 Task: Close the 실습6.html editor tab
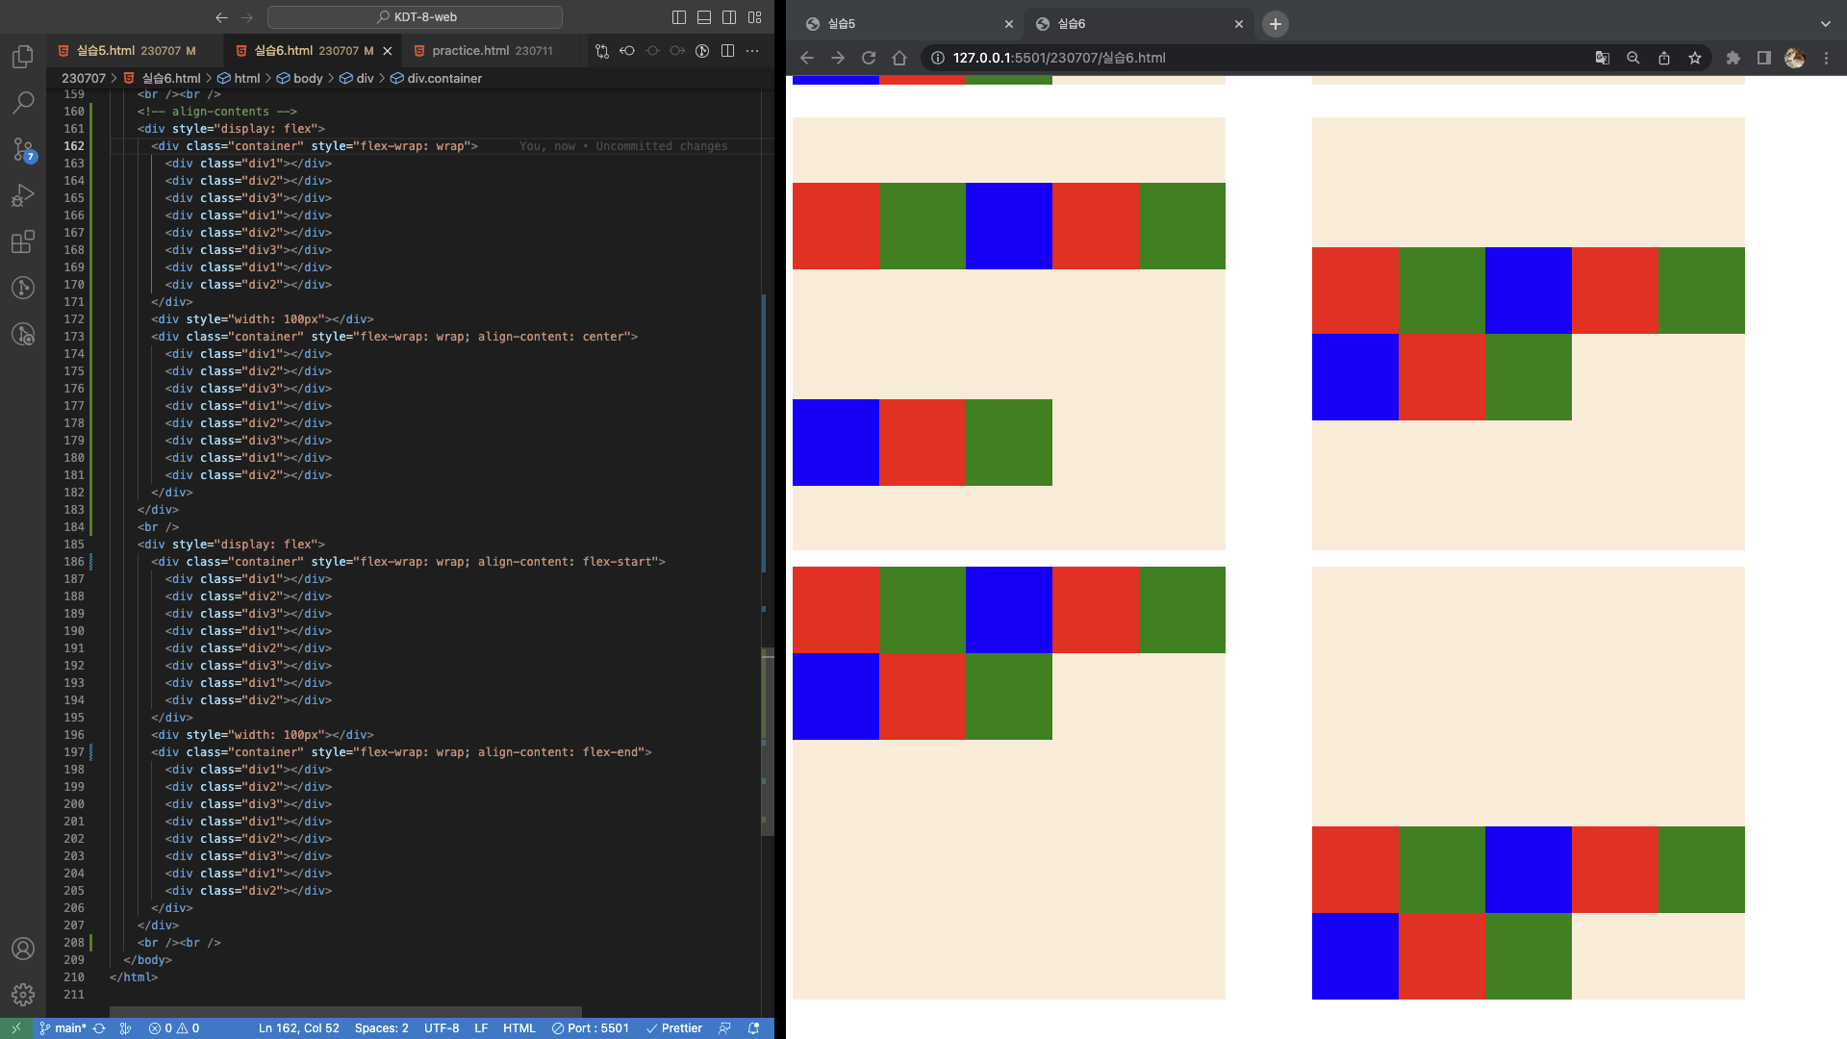[x=388, y=51]
